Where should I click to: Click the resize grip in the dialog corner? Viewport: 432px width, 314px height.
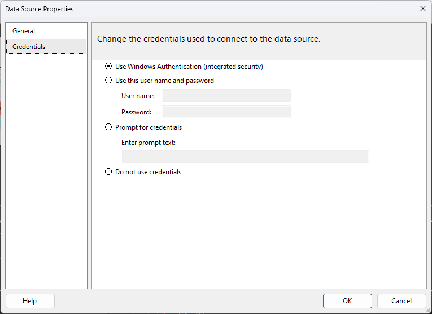point(429,311)
